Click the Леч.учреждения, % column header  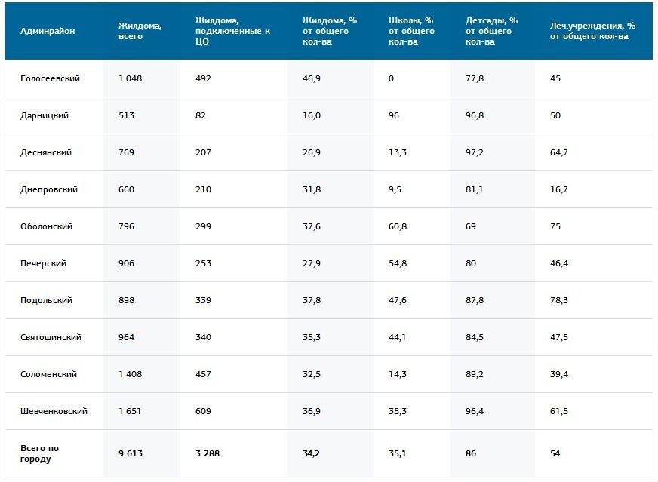tap(592, 31)
